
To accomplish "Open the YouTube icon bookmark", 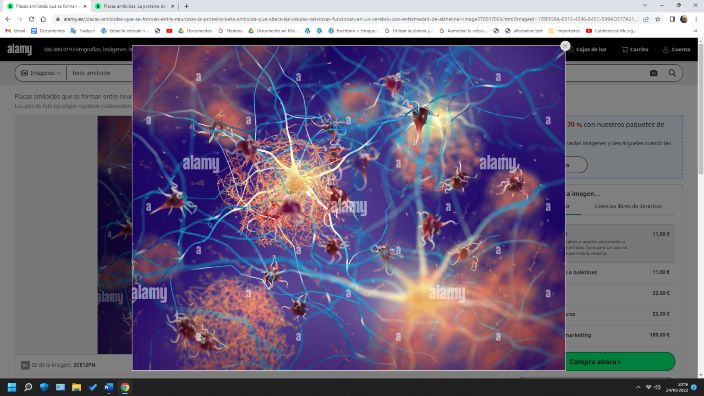I will [169, 31].
